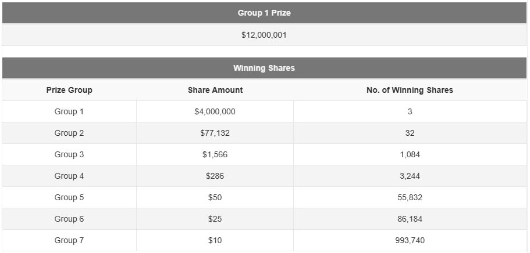The height and width of the screenshot is (253, 530).
Task: Click the No. of Winning Shares header
Action: coord(410,90)
